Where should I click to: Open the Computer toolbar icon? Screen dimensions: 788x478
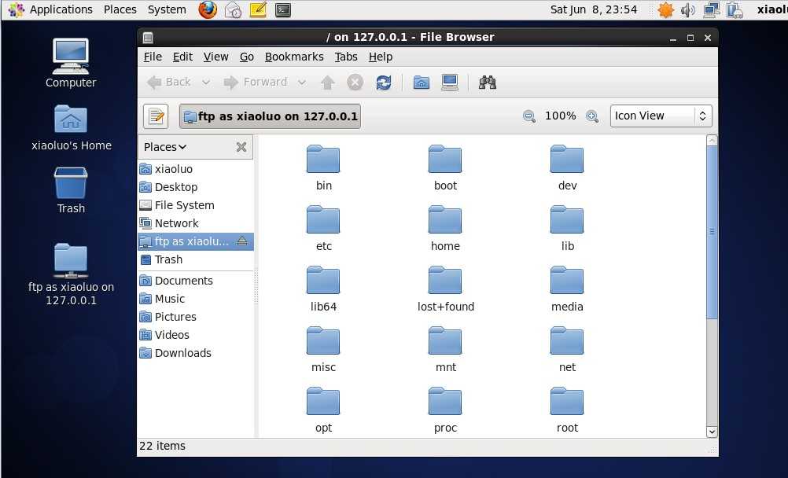[x=449, y=83]
